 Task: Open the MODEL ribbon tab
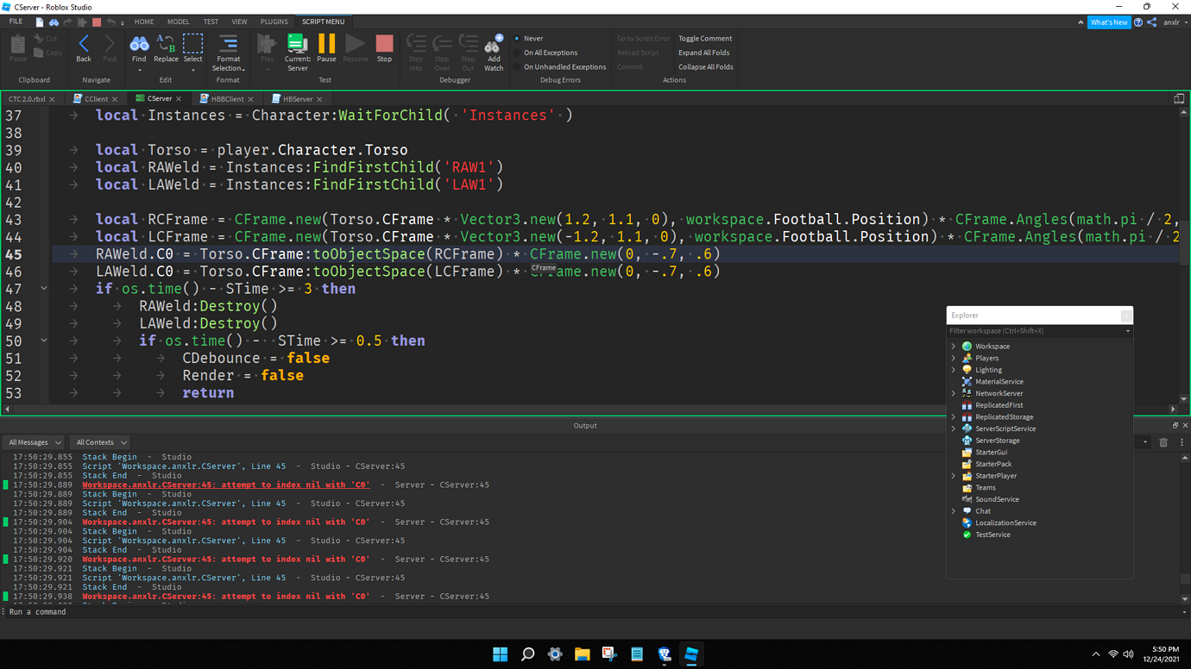tap(178, 22)
